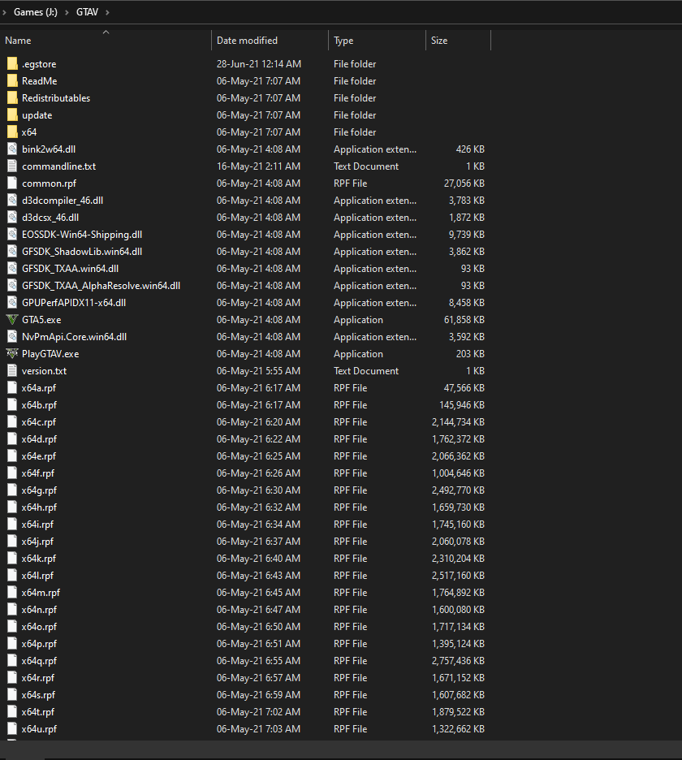Click the .egstore folder icon

click(x=13, y=64)
